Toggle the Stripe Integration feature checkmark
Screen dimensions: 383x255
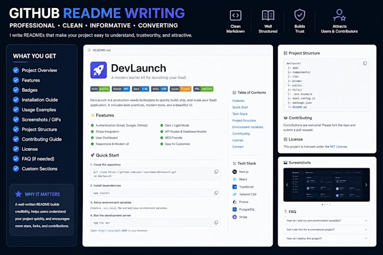[92, 132]
